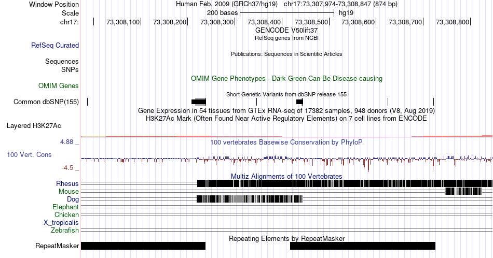Click the H3K27Ac signal line

pyautogui.click(x=286, y=136)
